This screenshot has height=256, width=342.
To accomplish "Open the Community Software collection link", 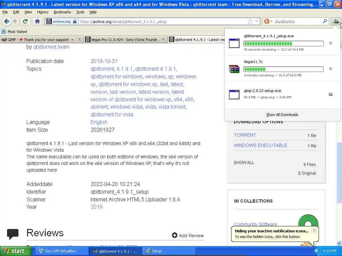I will (x=255, y=224).
